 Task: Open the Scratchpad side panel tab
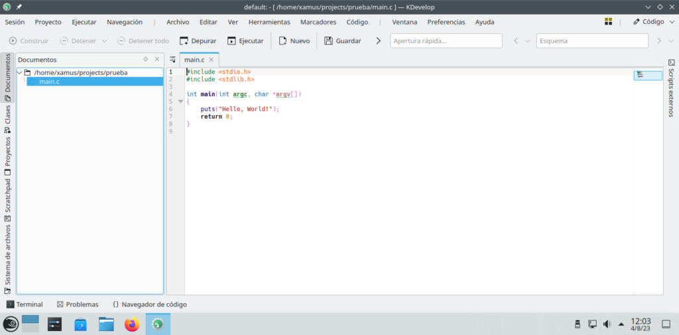coord(7,200)
